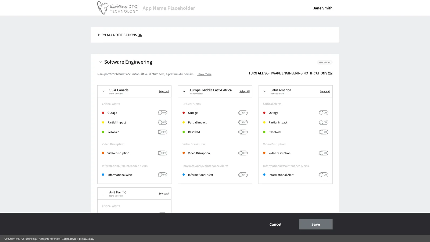Switch on Informational Alert for US & Canada
Viewport: 430px width, 242px height.
162,175
